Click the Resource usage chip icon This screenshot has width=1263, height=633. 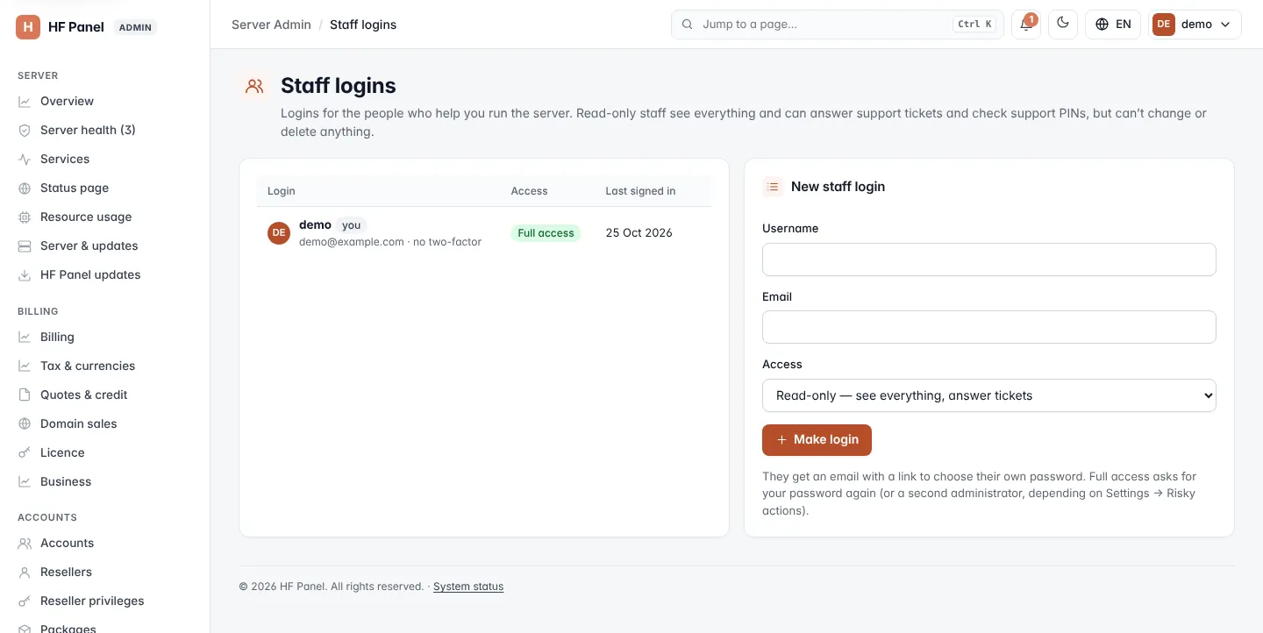[25, 217]
